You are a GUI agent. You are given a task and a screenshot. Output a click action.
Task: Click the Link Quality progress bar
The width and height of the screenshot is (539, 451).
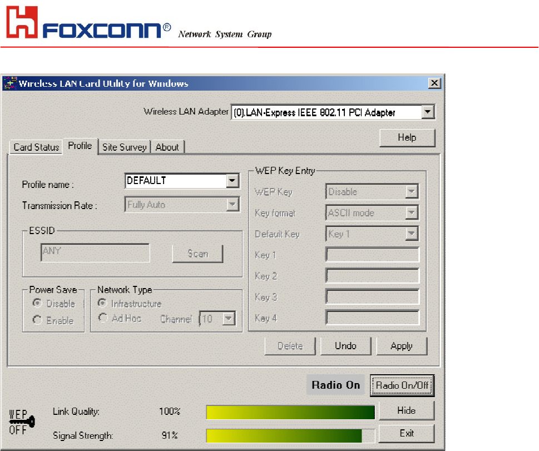[x=290, y=412]
